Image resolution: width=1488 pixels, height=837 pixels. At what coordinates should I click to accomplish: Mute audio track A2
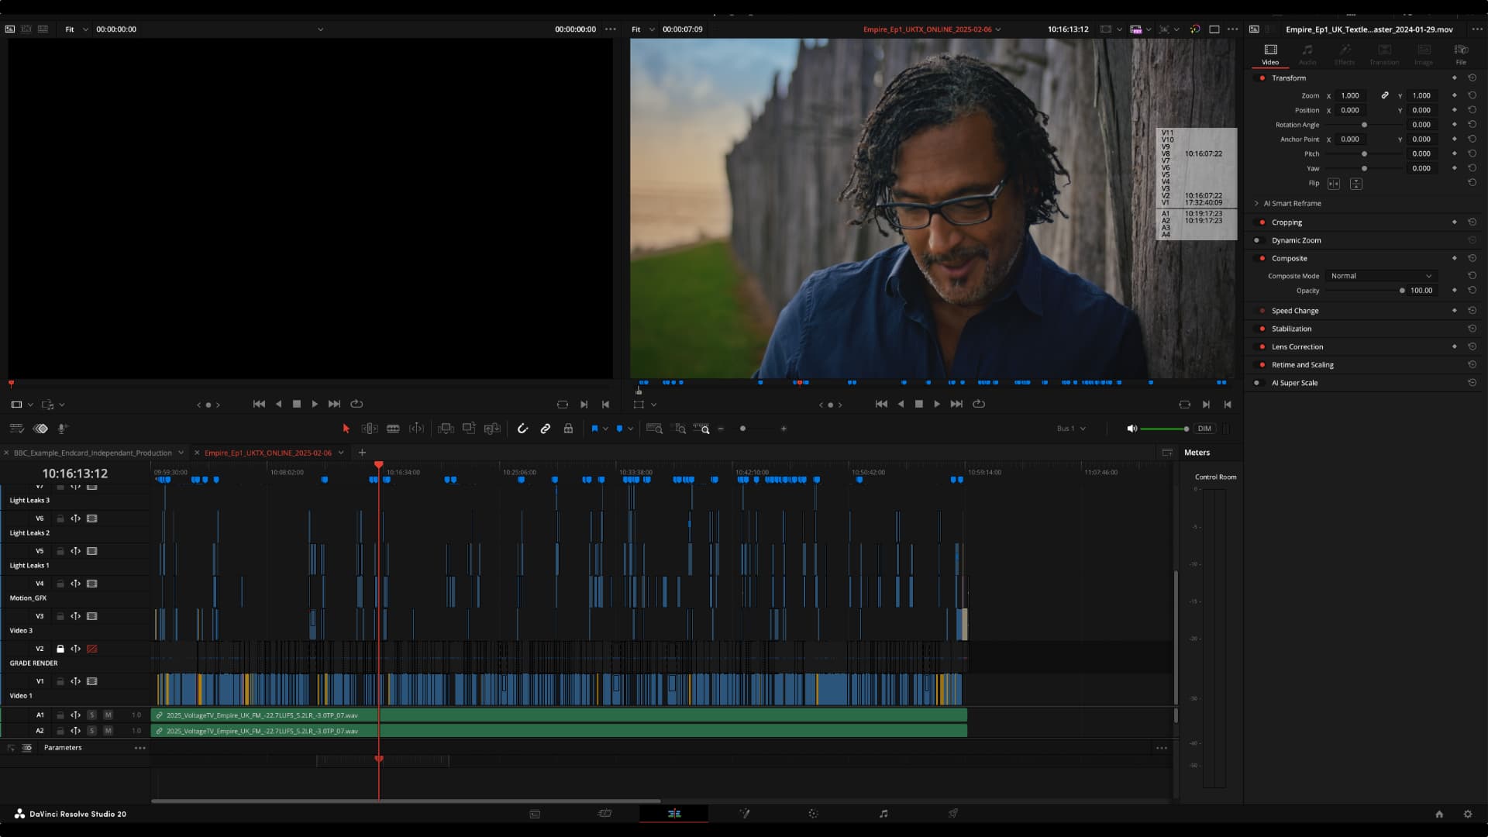click(108, 730)
